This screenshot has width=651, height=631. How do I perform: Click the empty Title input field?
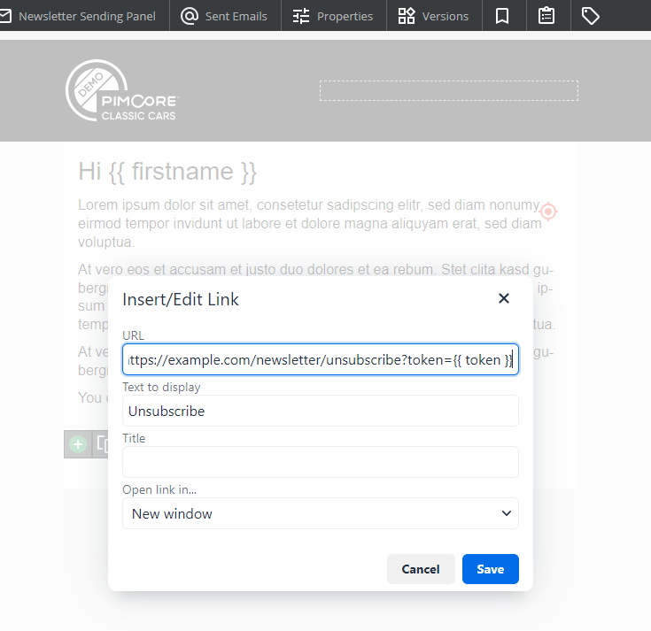(320, 462)
